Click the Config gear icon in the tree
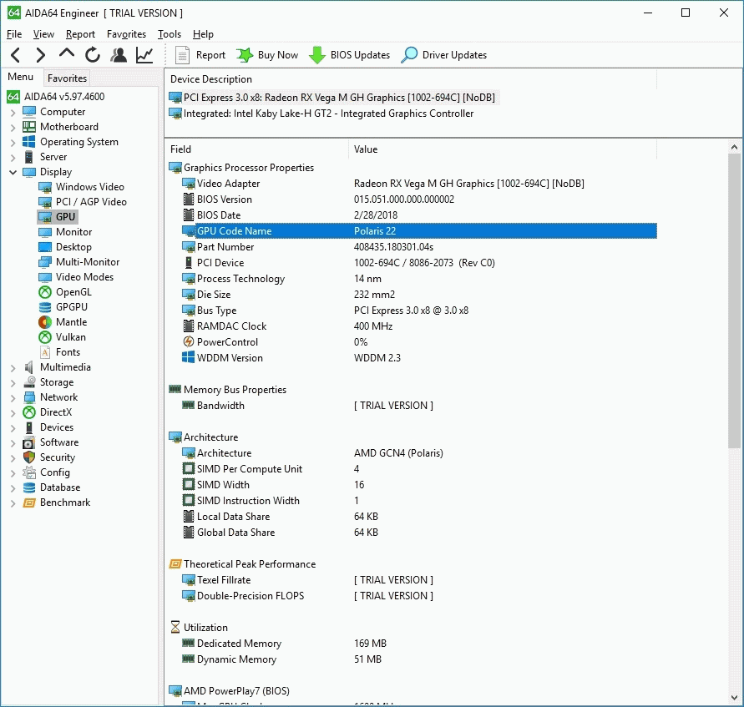 coord(29,472)
